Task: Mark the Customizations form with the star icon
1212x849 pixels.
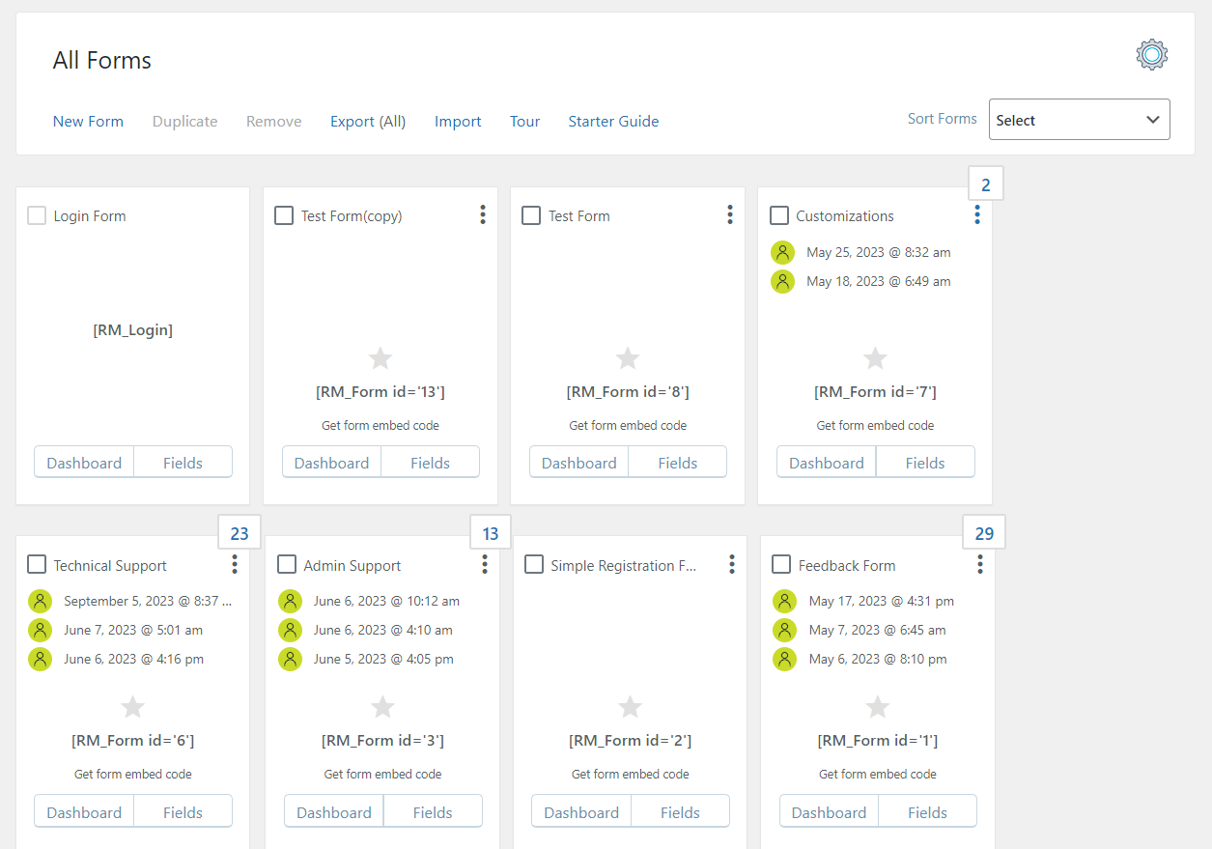Action: (874, 357)
